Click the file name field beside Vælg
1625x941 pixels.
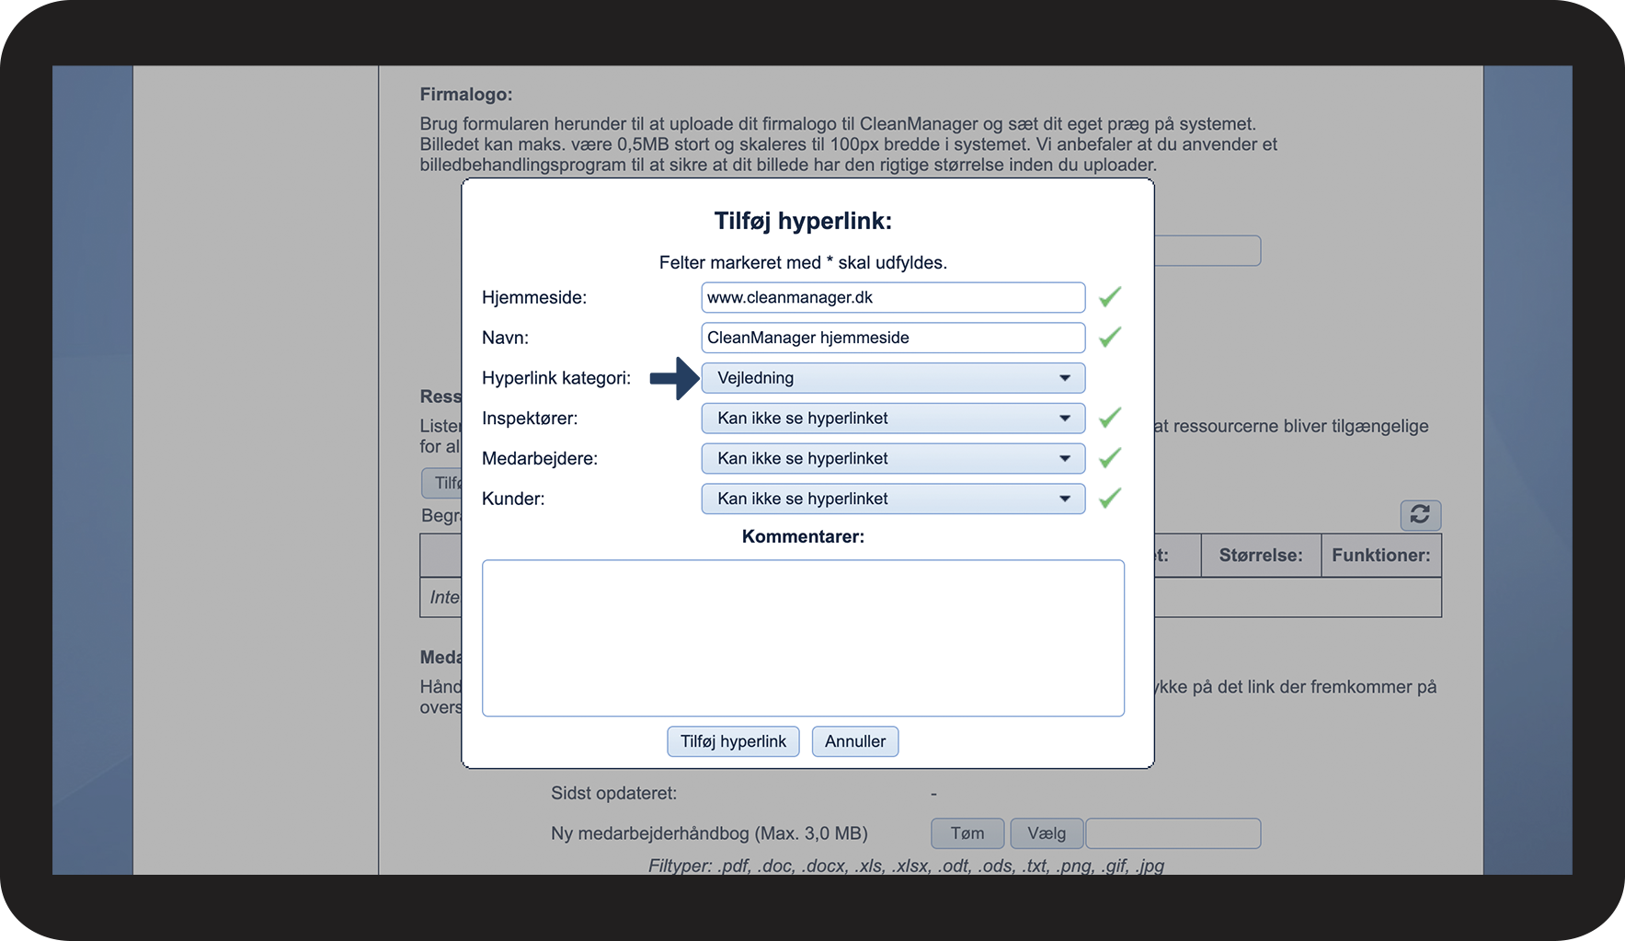click(x=1173, y=833)
